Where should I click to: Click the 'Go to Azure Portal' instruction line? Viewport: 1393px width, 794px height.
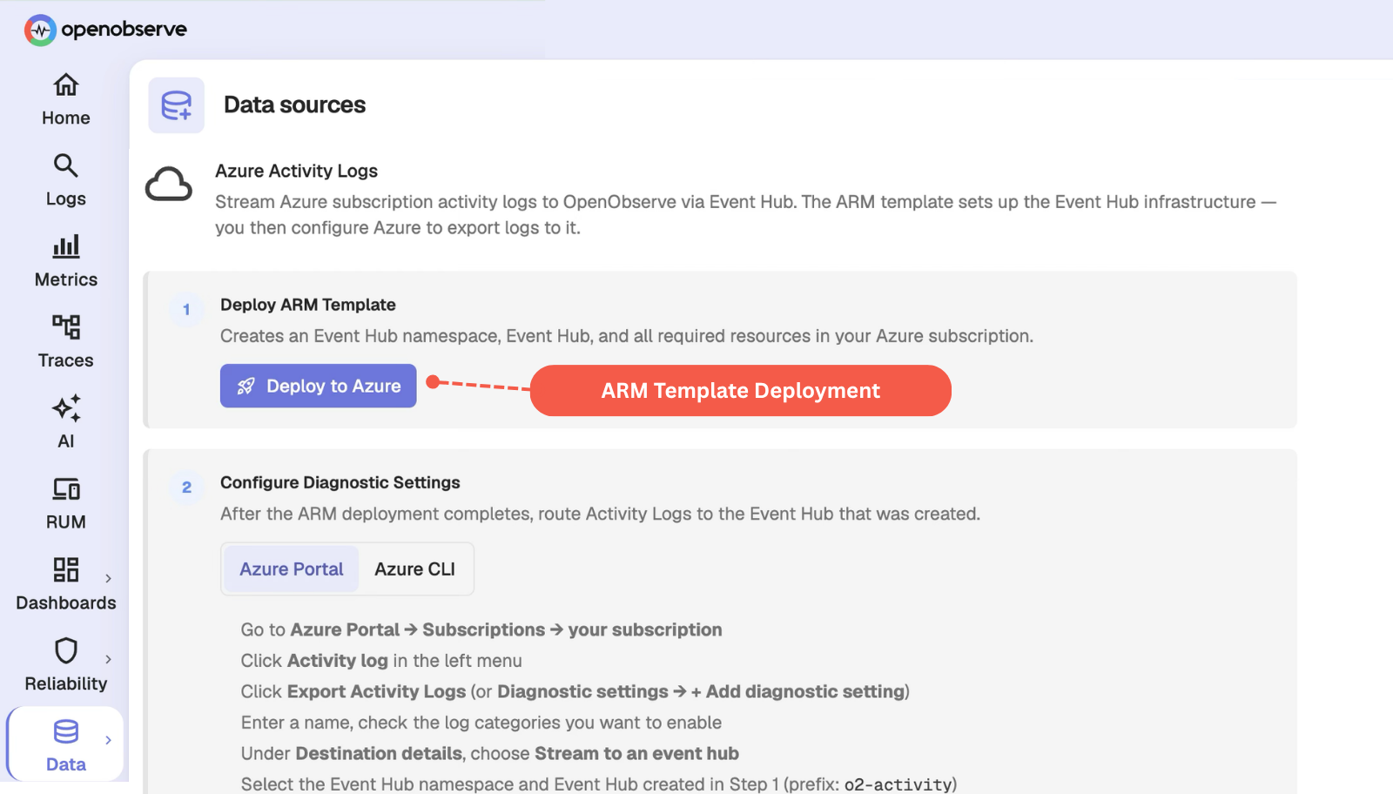[x=481, y=629]
